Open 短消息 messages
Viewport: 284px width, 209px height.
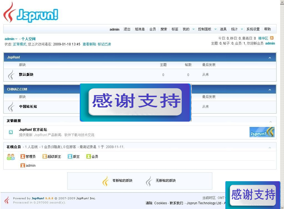coord(140,29)
